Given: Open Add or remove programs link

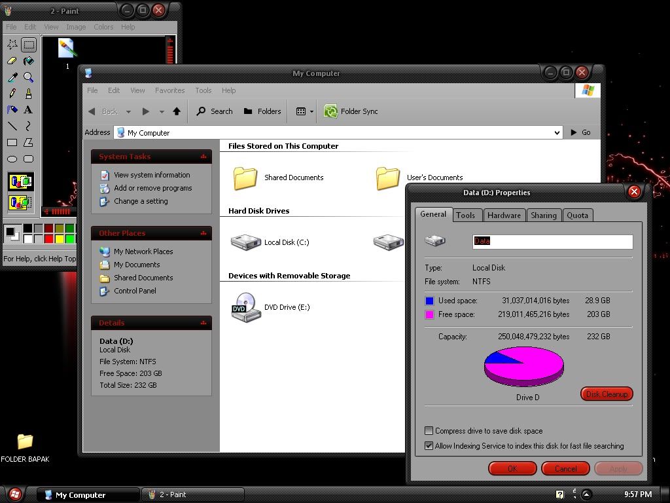Looking at the screenshot, I should 152,188.
